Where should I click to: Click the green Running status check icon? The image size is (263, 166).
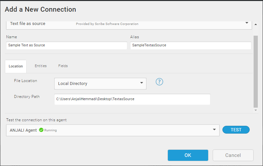point(41,130)
